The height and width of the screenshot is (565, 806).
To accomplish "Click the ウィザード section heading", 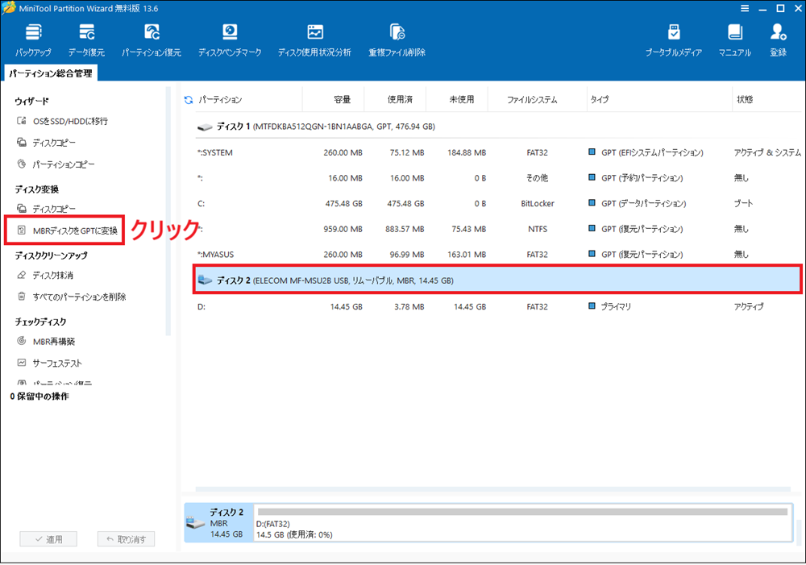I will (x=32, y=101).
